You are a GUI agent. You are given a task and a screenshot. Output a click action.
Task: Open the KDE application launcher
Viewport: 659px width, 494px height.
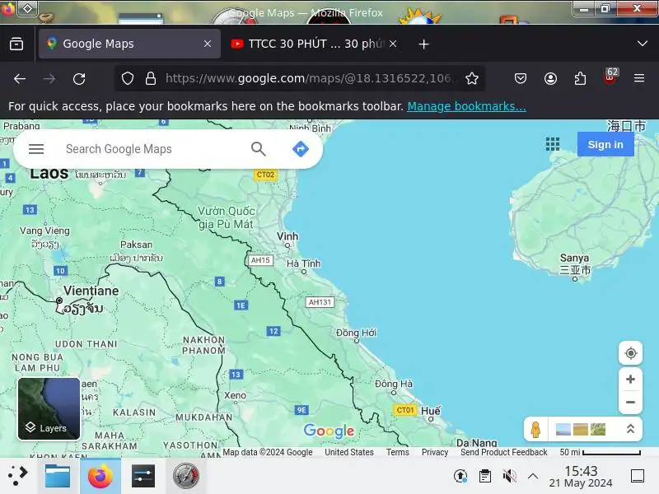click(18, 476)
